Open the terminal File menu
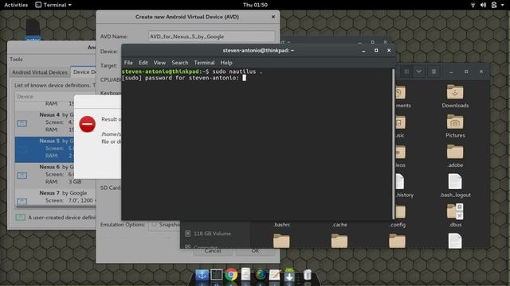The image size is (510, 286). click(128, 63)
